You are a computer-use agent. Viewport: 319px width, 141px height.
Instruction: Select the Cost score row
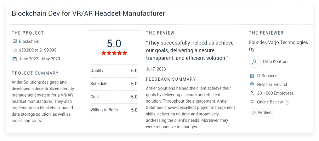tap(114, 97)
